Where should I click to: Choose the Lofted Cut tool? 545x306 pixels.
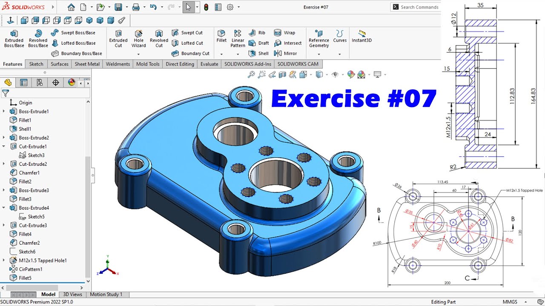187,43
